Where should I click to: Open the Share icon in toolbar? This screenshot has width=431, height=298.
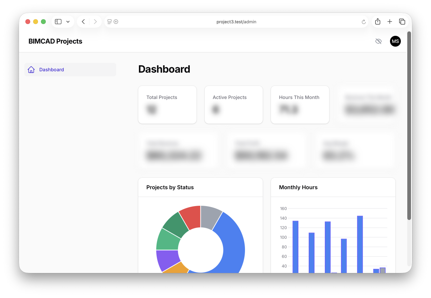click(378, 22)
